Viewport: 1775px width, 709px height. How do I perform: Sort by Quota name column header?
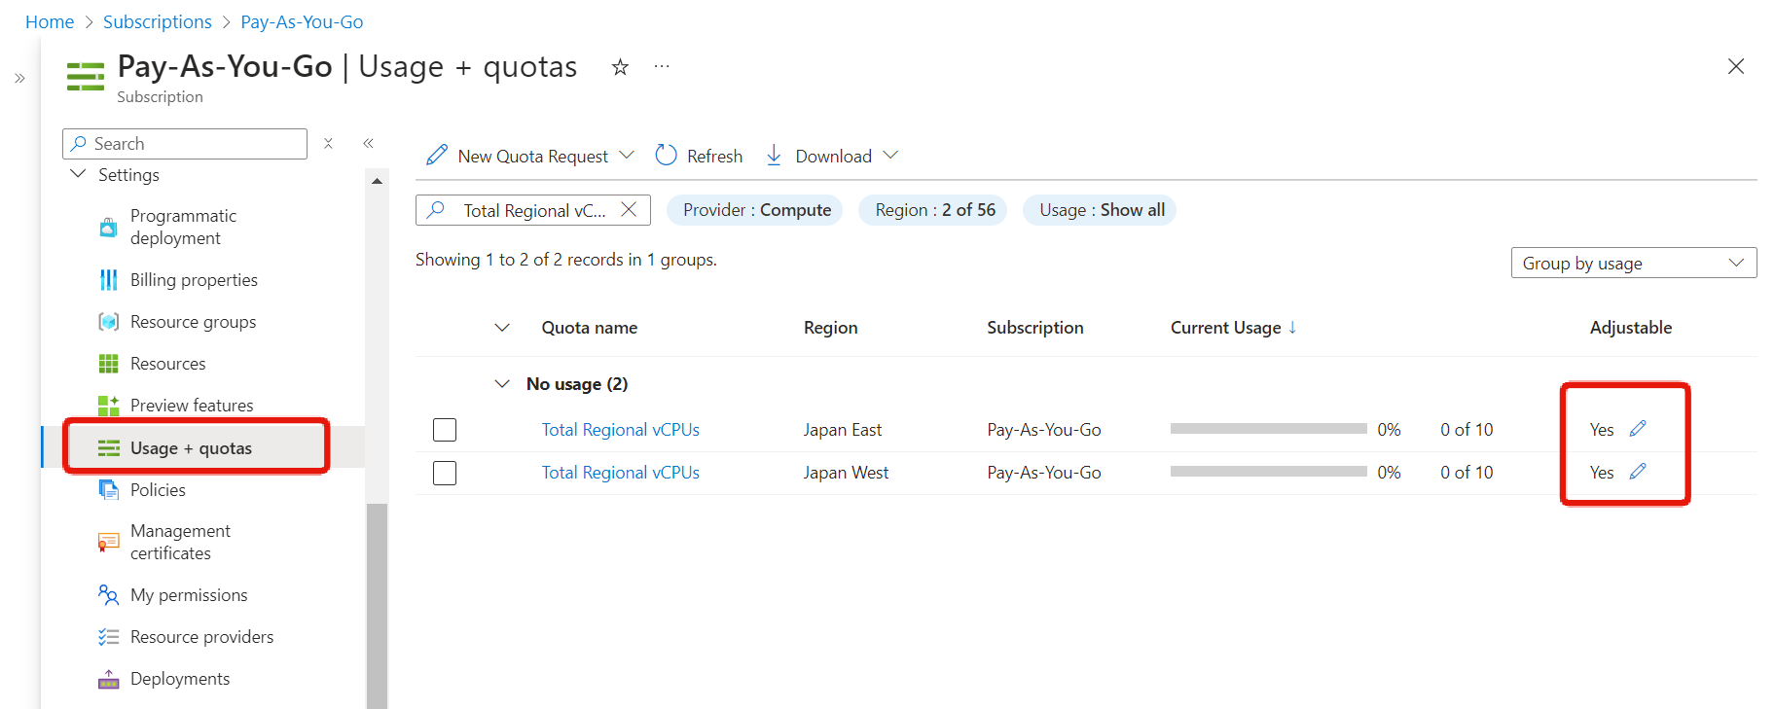[590, 328]
